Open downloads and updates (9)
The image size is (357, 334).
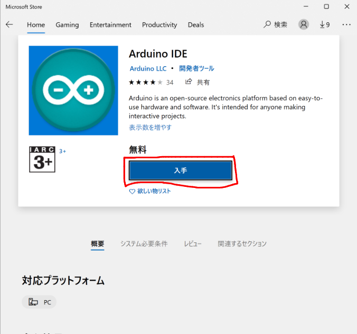tap(325, 24)
